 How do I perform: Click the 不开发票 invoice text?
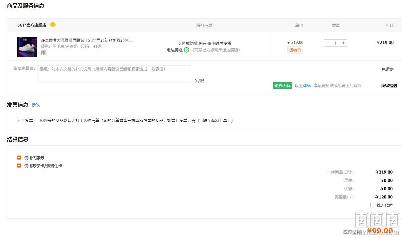25,120
